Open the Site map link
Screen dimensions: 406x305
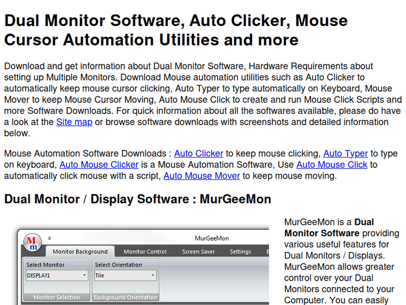(x=74, y=122)
